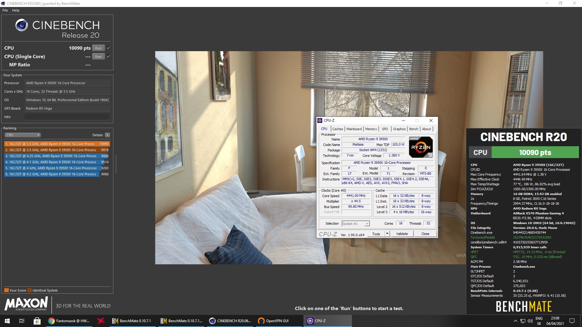Click the MAXON logo
582x327 pixels.
click(26, 304)
